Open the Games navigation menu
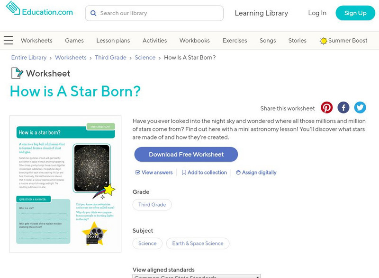 point(74,41)
